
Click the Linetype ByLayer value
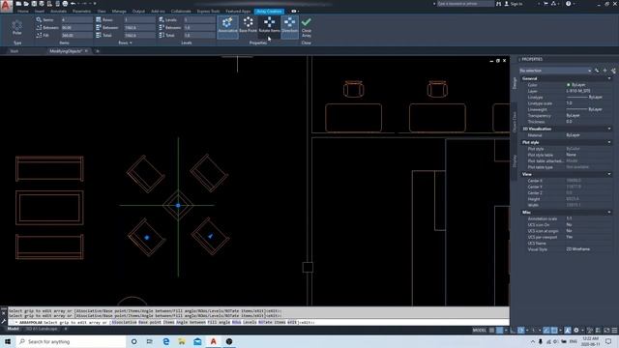[584, 97]
